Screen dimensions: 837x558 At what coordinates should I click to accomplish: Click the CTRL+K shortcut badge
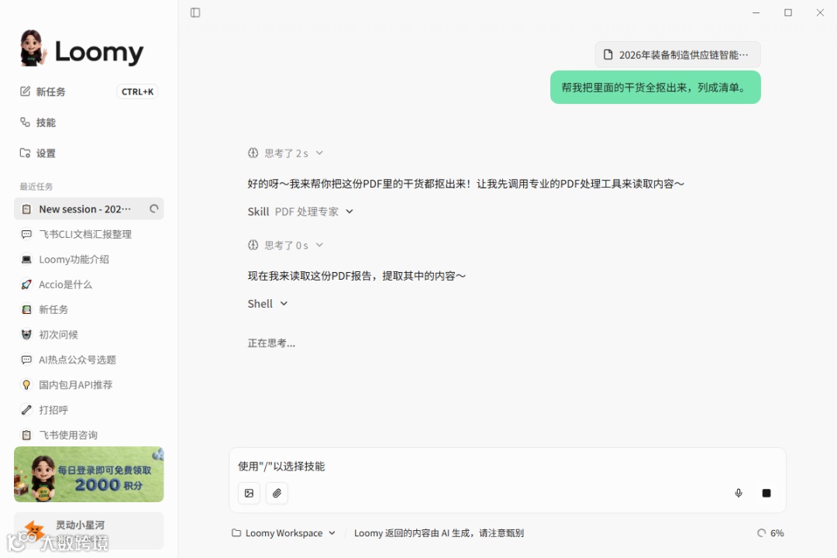tap(137, 92)
